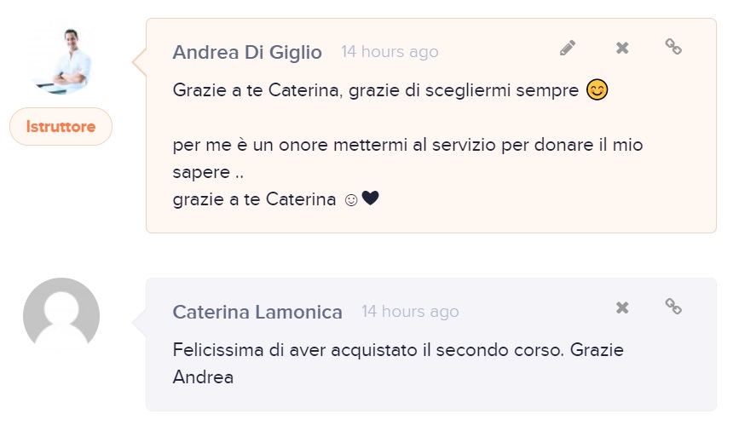Delete Caterina Lamonica's comment with X icon
This screenshot has height=431, width=733.
coord(622,307)
